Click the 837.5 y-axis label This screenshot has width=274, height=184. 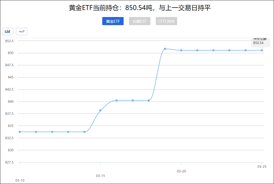click(x=9, y=114)
